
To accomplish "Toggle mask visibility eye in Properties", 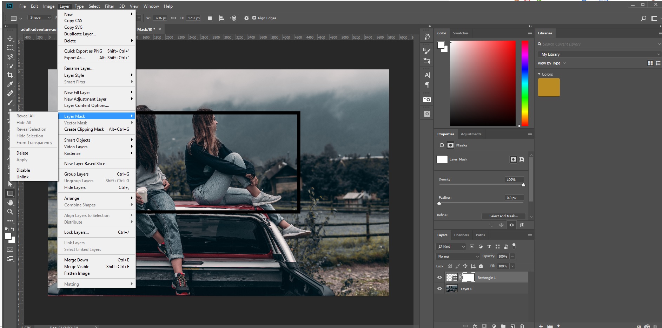I will tap(511, 225).
